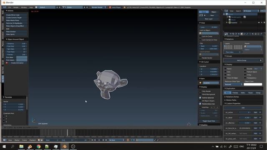Open the Playback menu in timeline
The width and height of the screenshot is (267, 150).
(33, 140)
